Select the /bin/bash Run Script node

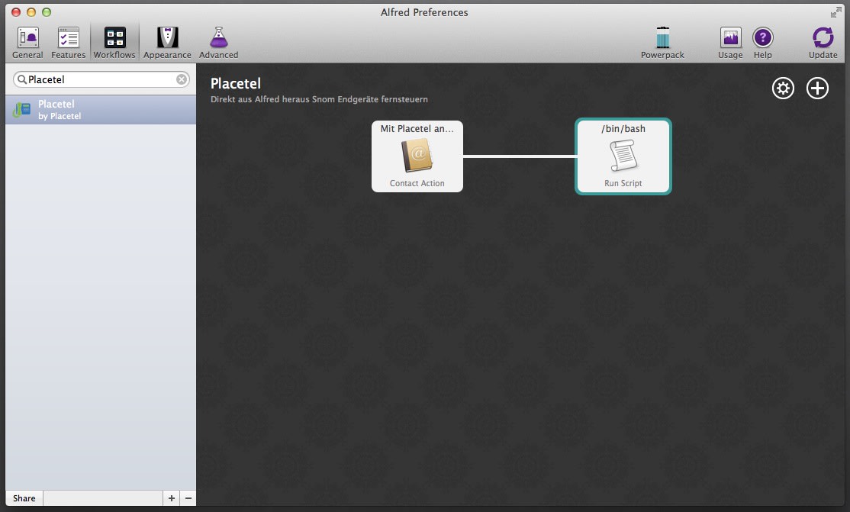pos(623,156)
